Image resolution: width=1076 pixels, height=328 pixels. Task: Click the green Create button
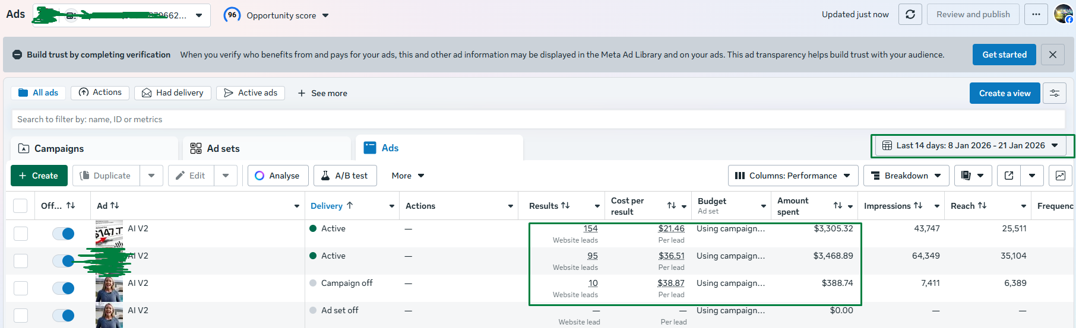[x=39, y=176]
